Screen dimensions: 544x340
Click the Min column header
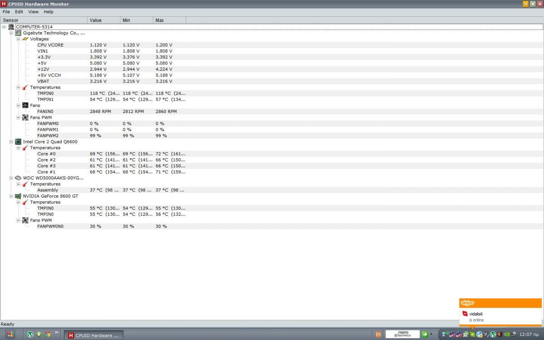pos(136,20)
